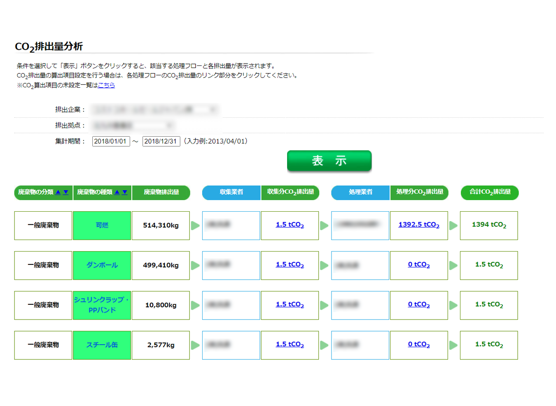Open processing 0 tCO2 link for ダンボール row
Viewport: 556px width, 406px height.
click(x=418, y=265)
